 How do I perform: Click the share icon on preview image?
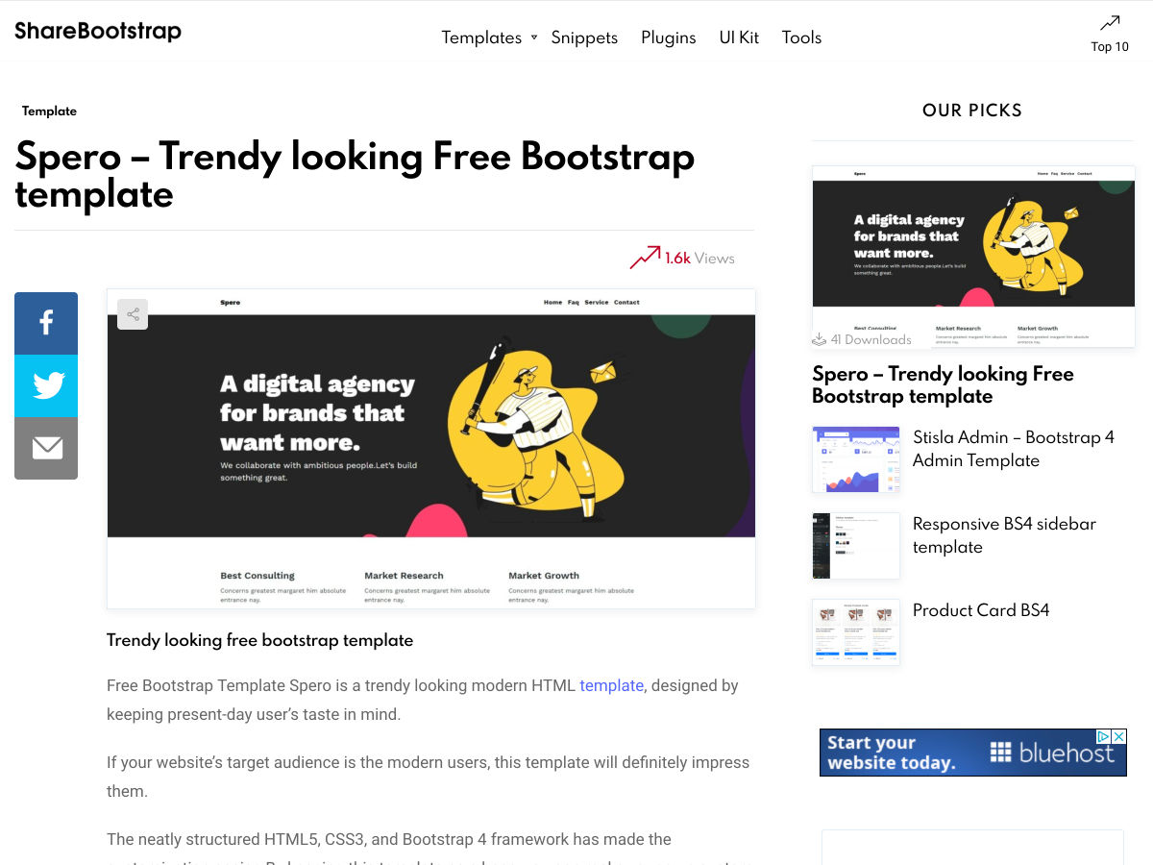133,314
